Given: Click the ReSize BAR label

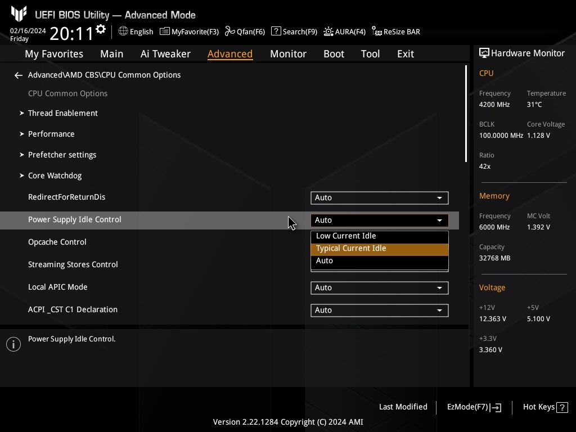Looking at the screenshot, I should 402,31.
